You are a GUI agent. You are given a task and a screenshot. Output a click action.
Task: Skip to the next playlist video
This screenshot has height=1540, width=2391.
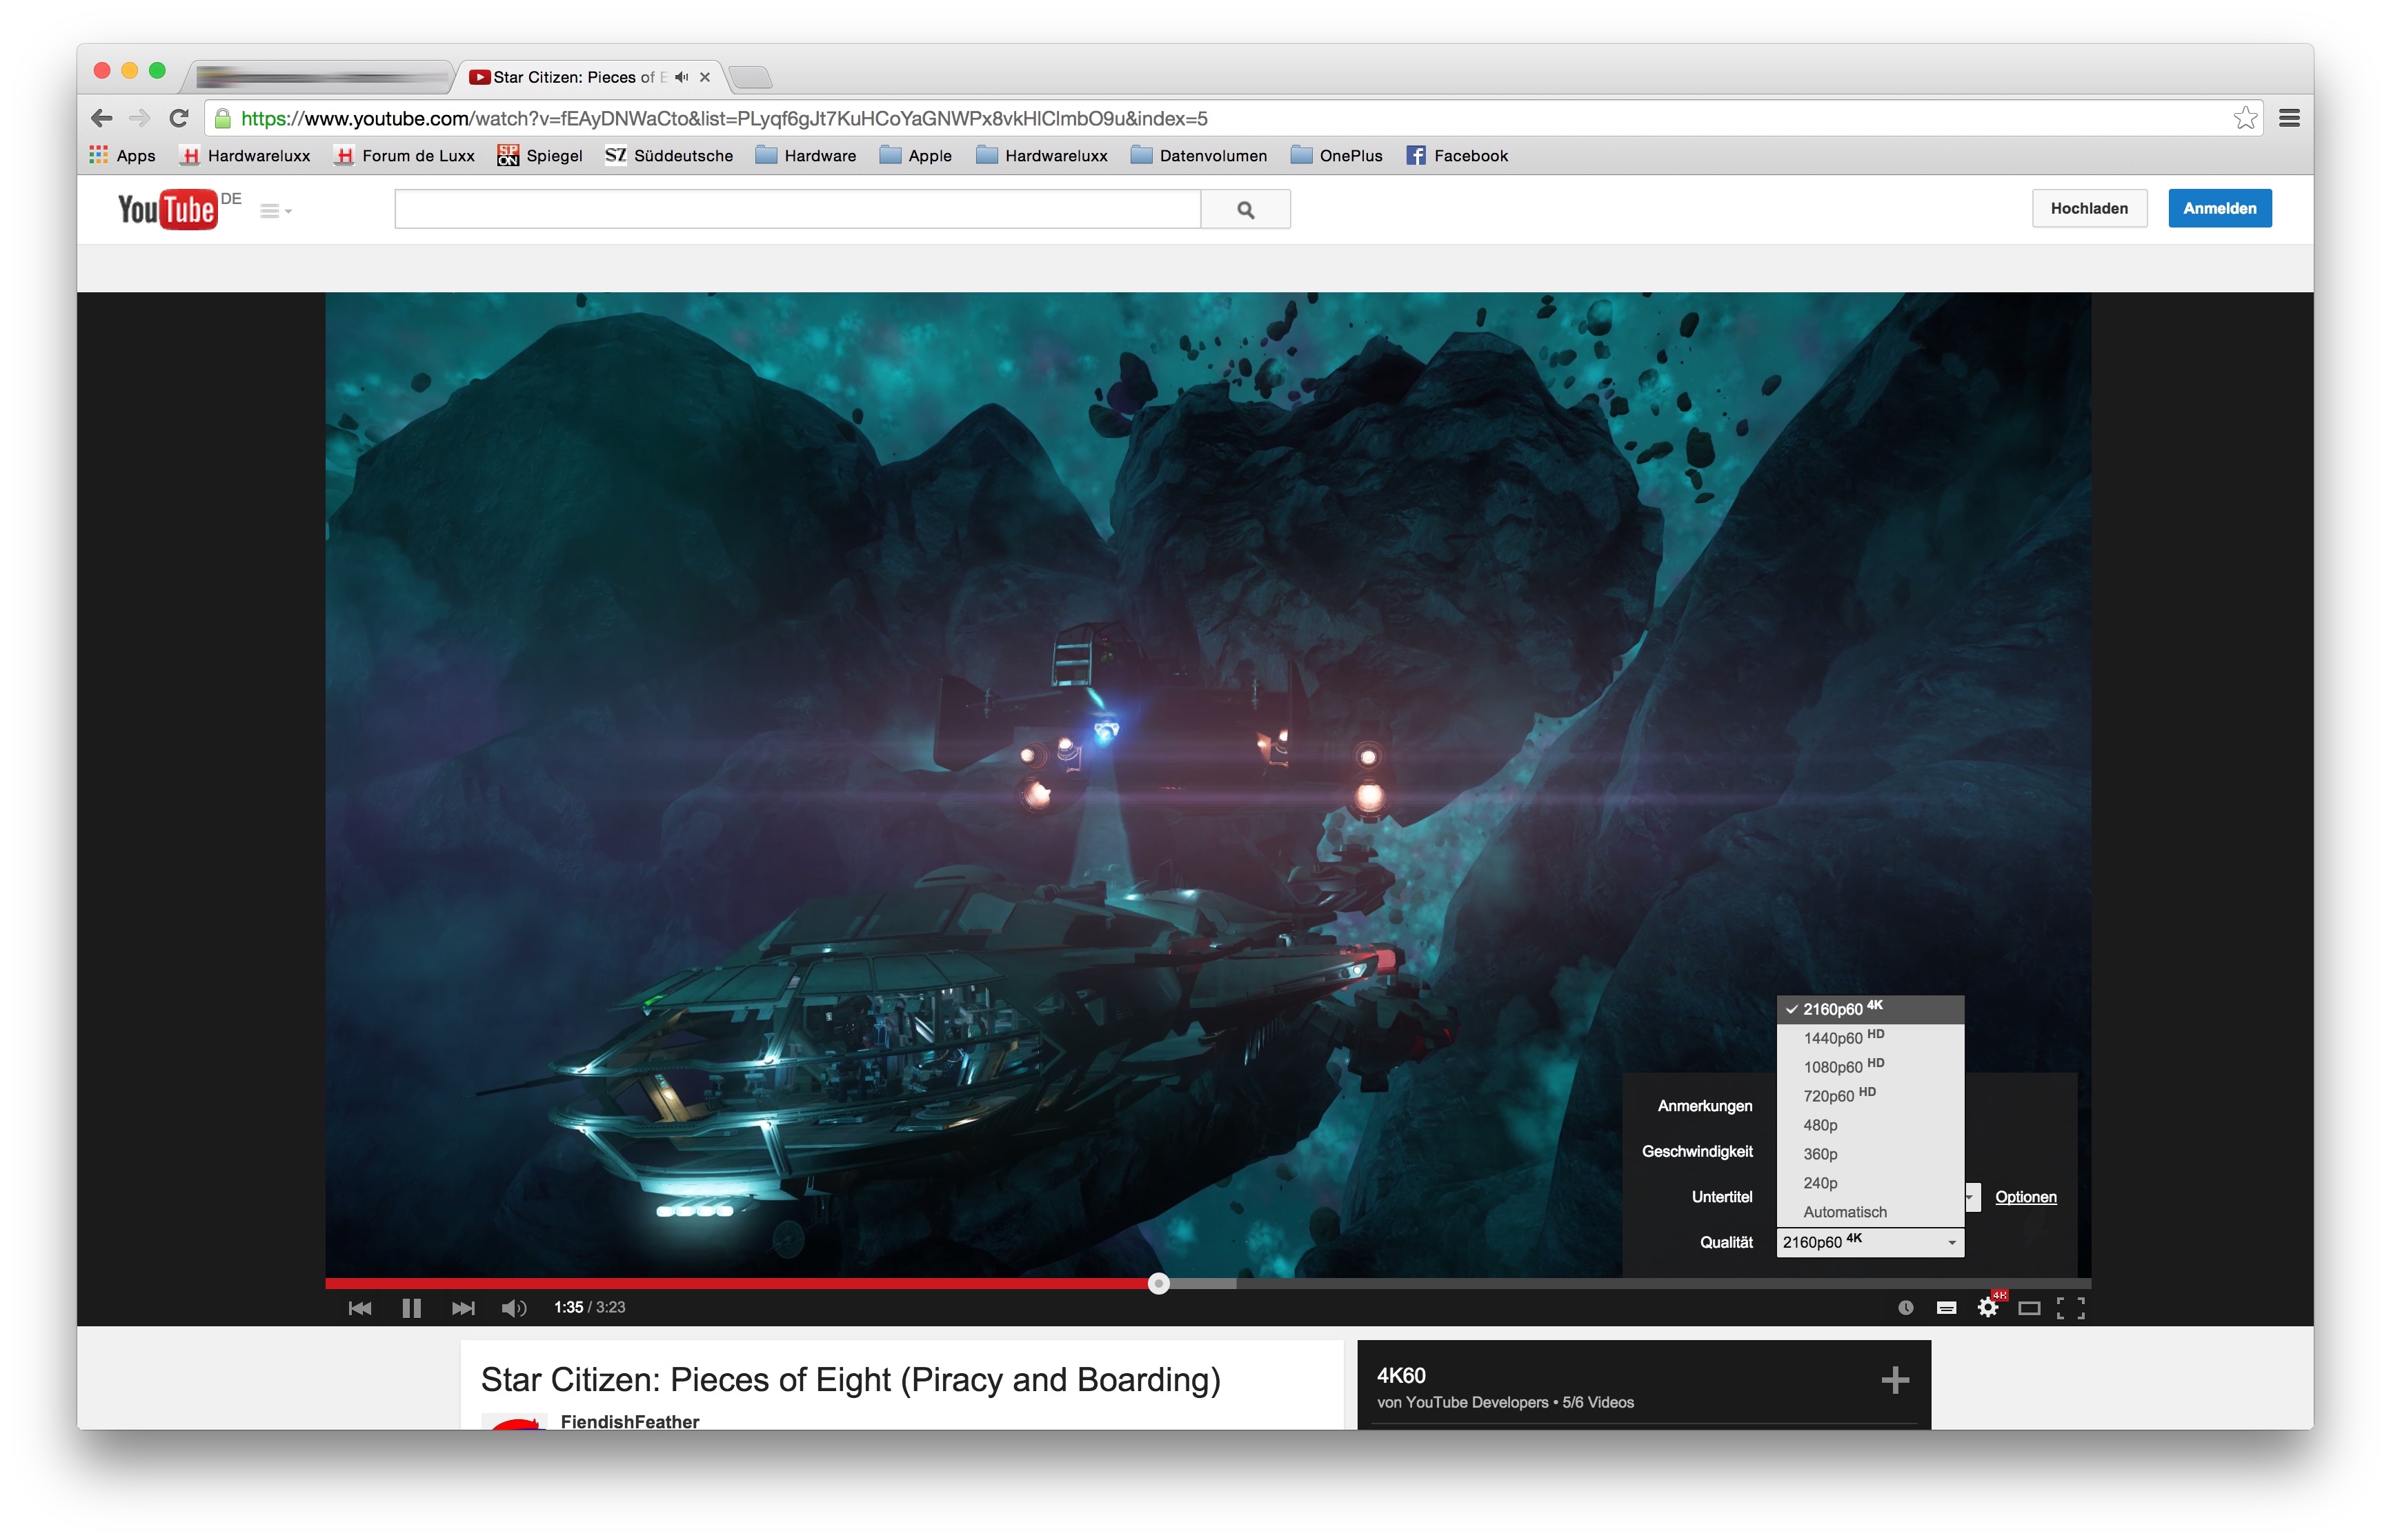[x=463, y=1308]
